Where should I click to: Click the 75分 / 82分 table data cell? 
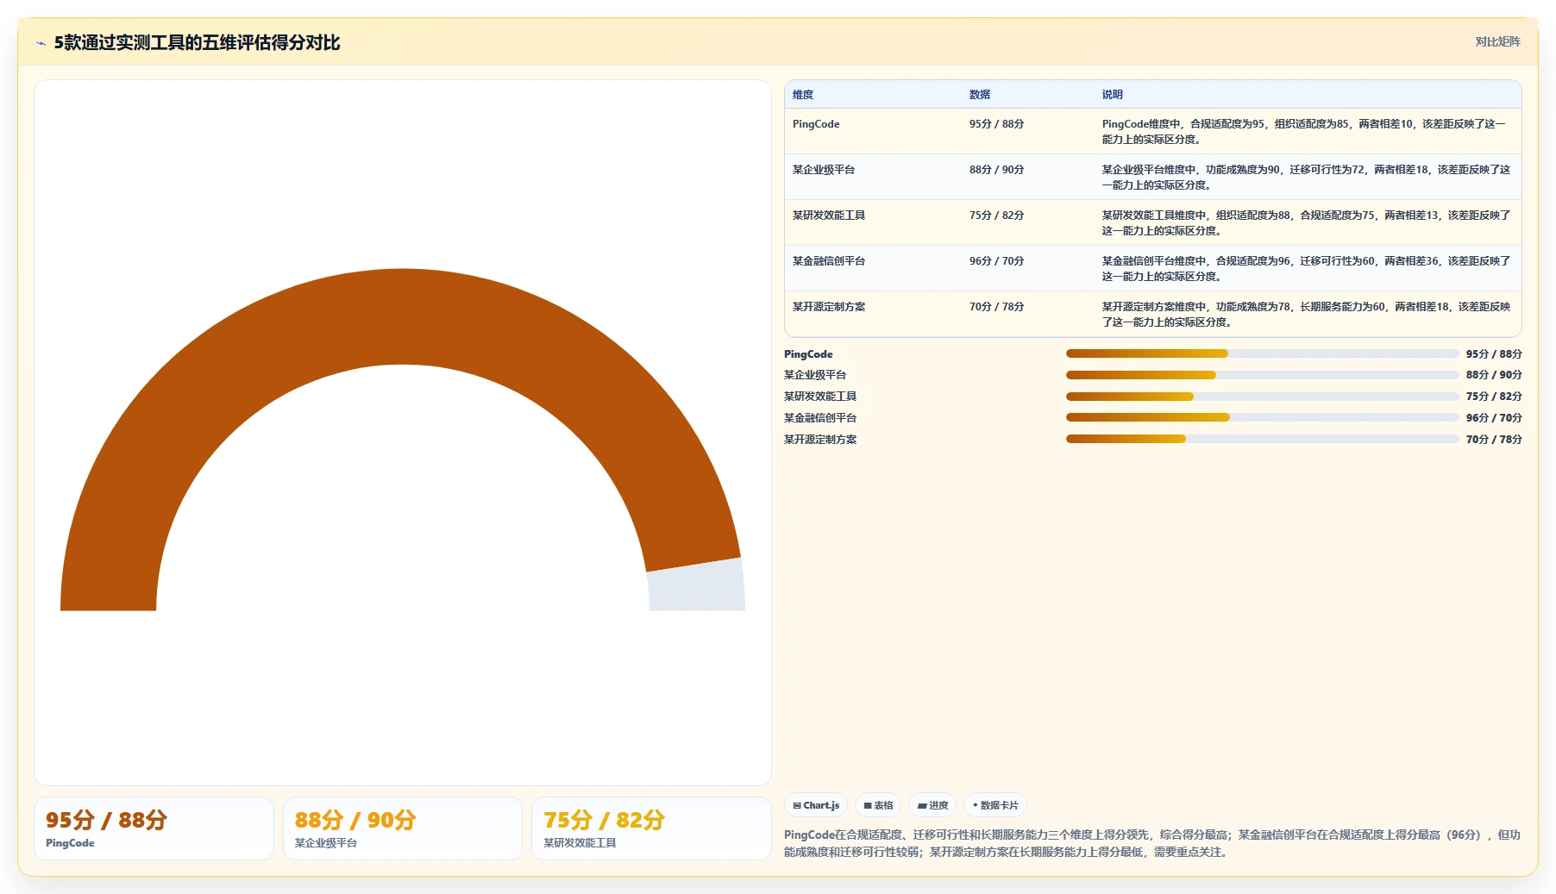(x=996, y=216)
